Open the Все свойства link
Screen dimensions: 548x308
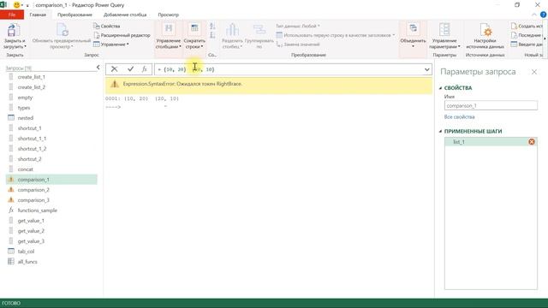[x=459, y=117]
